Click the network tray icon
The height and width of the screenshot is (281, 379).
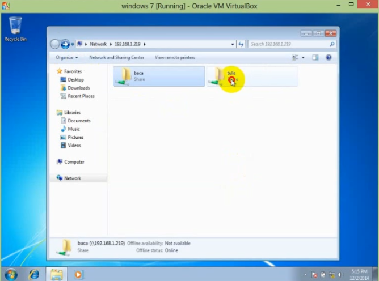coord(331,275)
